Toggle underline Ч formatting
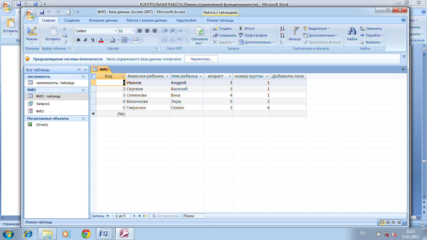The width and height of the screenshot is (427, 240). [93, 40]
